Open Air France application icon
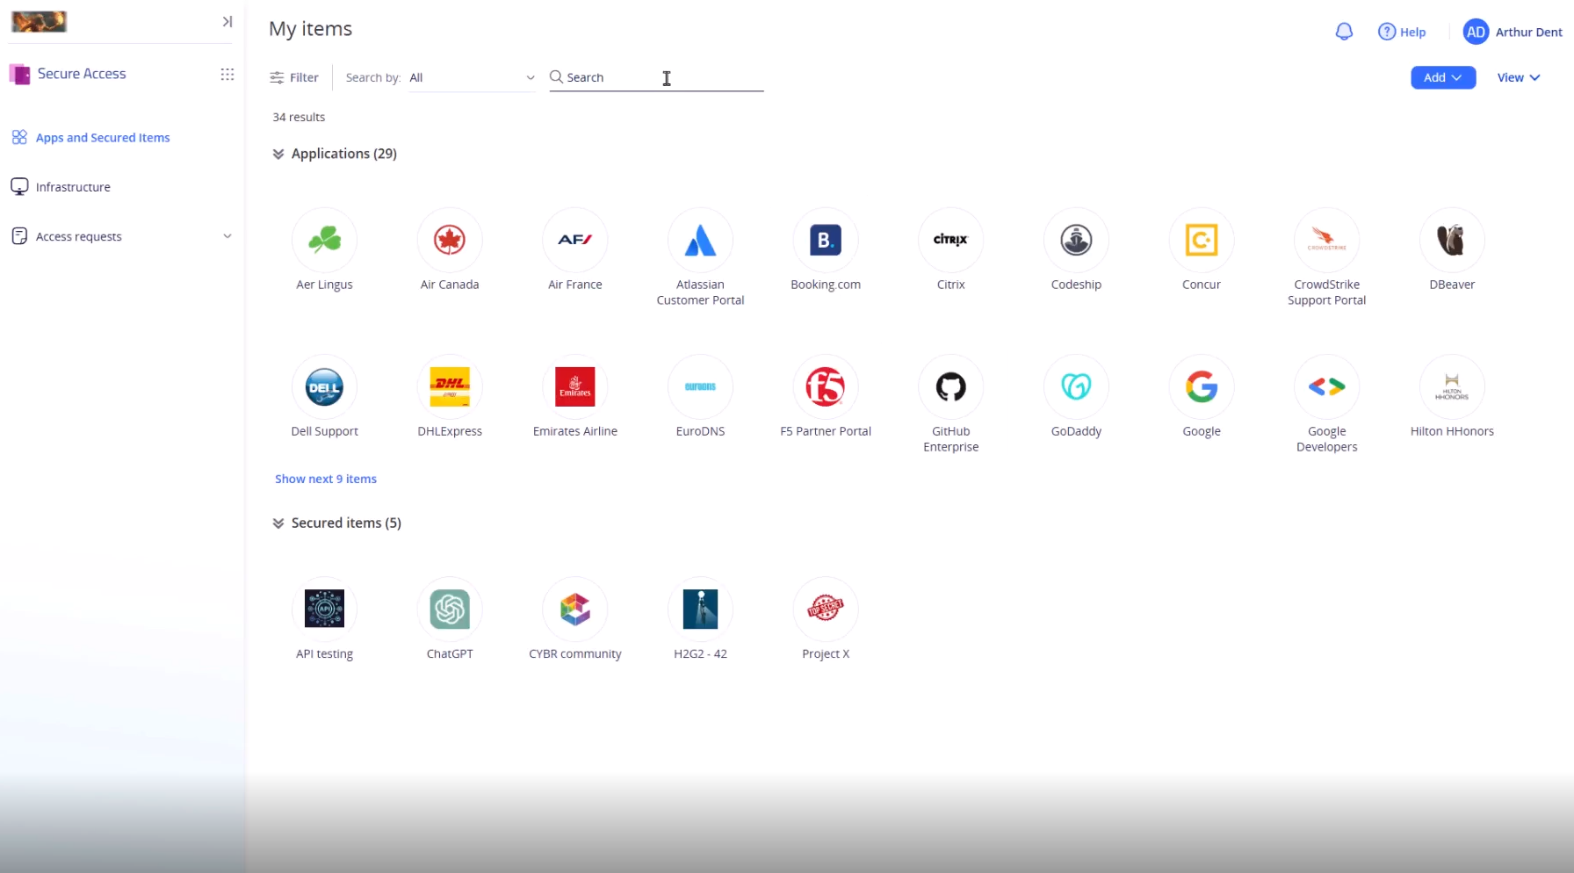This screenshot has height=873, width=1574. [x=575, y=240]
